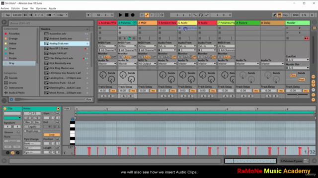This screenshot has width=318, height=178.
Task: Click the Inv button in Notes box
Action: click(x=37, y=122)
